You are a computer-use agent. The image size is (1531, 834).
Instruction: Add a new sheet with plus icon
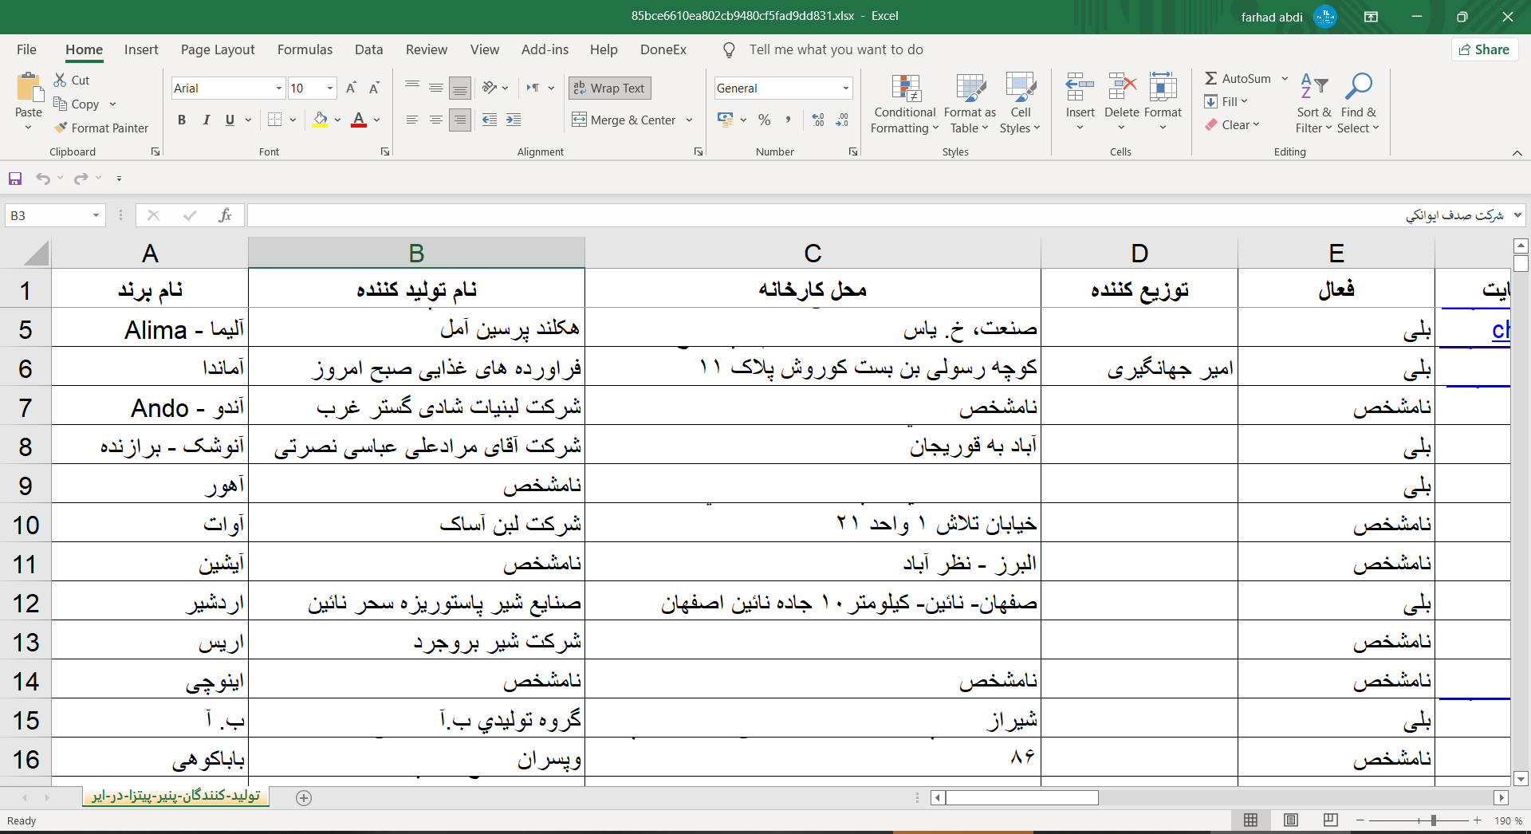click(304, 798)
